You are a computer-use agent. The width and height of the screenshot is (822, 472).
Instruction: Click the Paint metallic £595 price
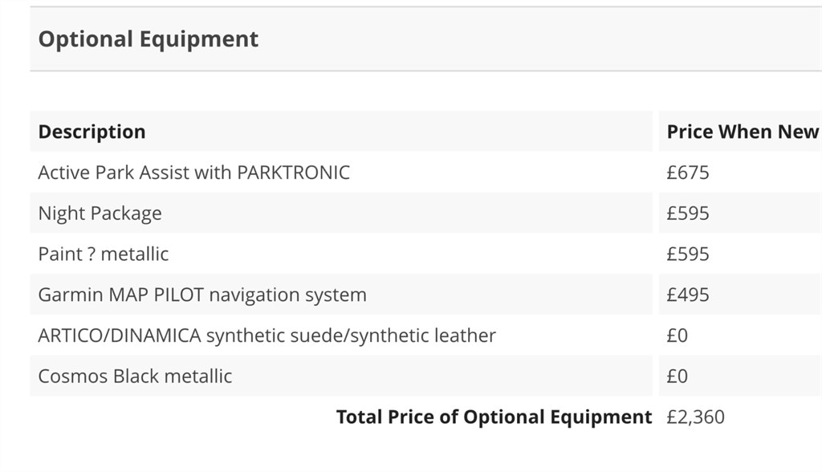click(688, 254)
